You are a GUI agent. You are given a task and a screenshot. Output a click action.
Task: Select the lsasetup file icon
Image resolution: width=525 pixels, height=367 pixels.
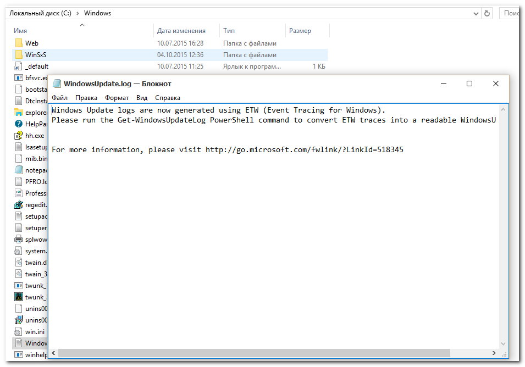click(x=19, y=147)
